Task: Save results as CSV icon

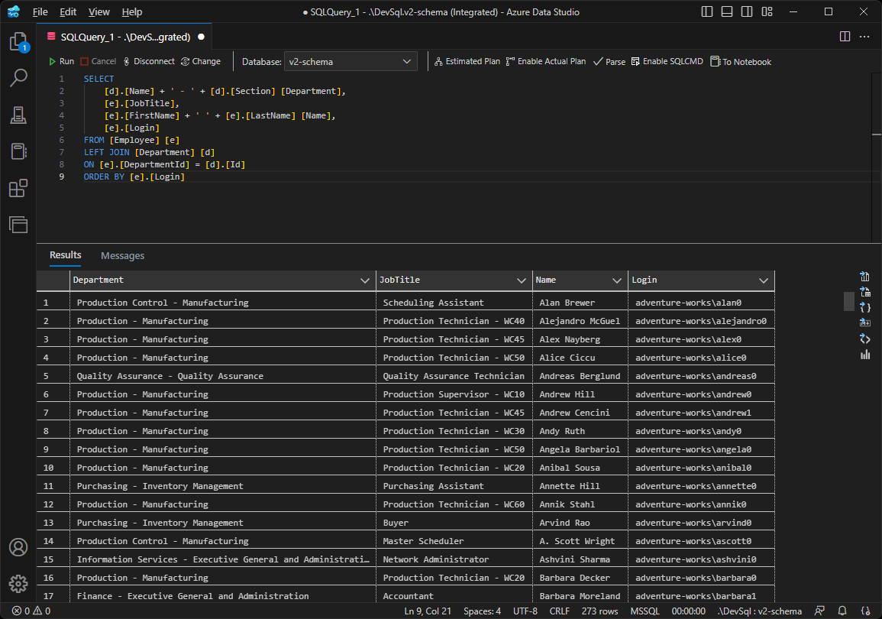Action: tap(865, 277)
